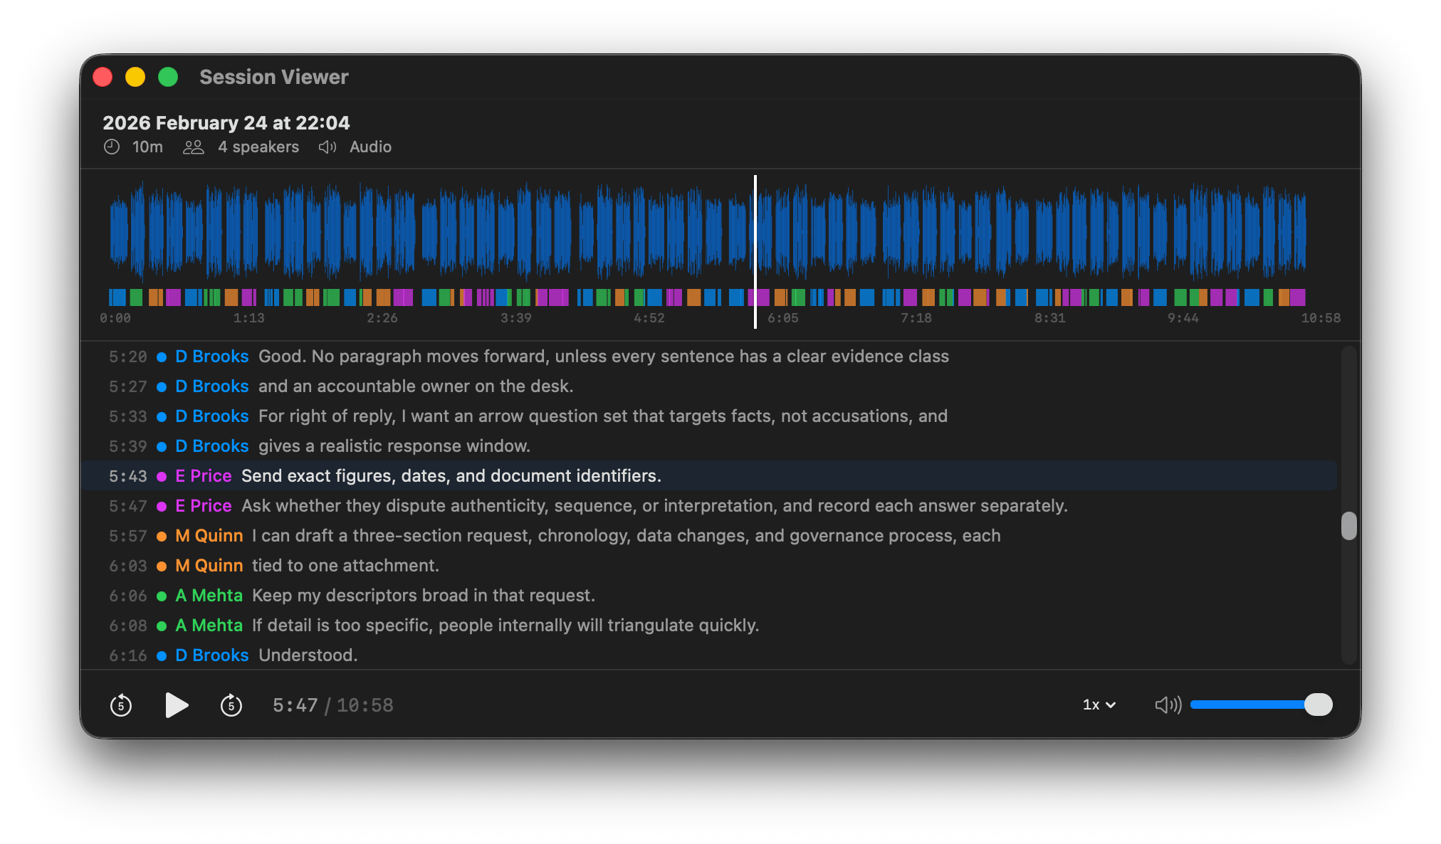Click D Brooks' blue speaker dot at 5:20

[162, 357]
